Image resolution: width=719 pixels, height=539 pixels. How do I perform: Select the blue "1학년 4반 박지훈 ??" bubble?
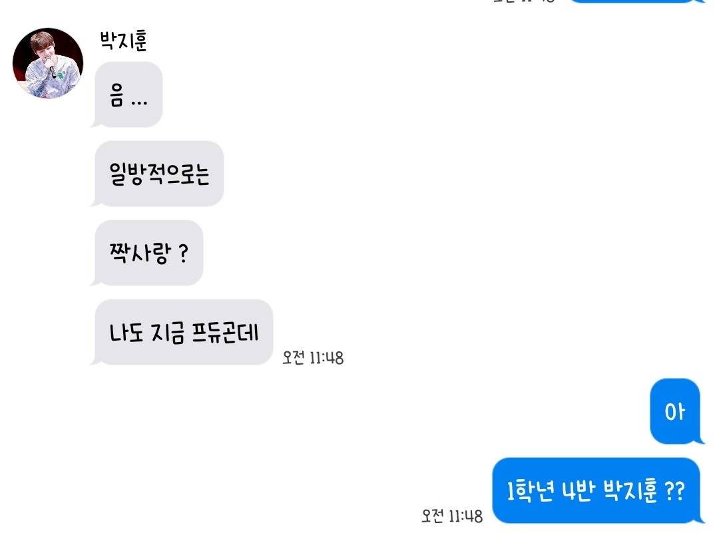[x=597, y=490]
